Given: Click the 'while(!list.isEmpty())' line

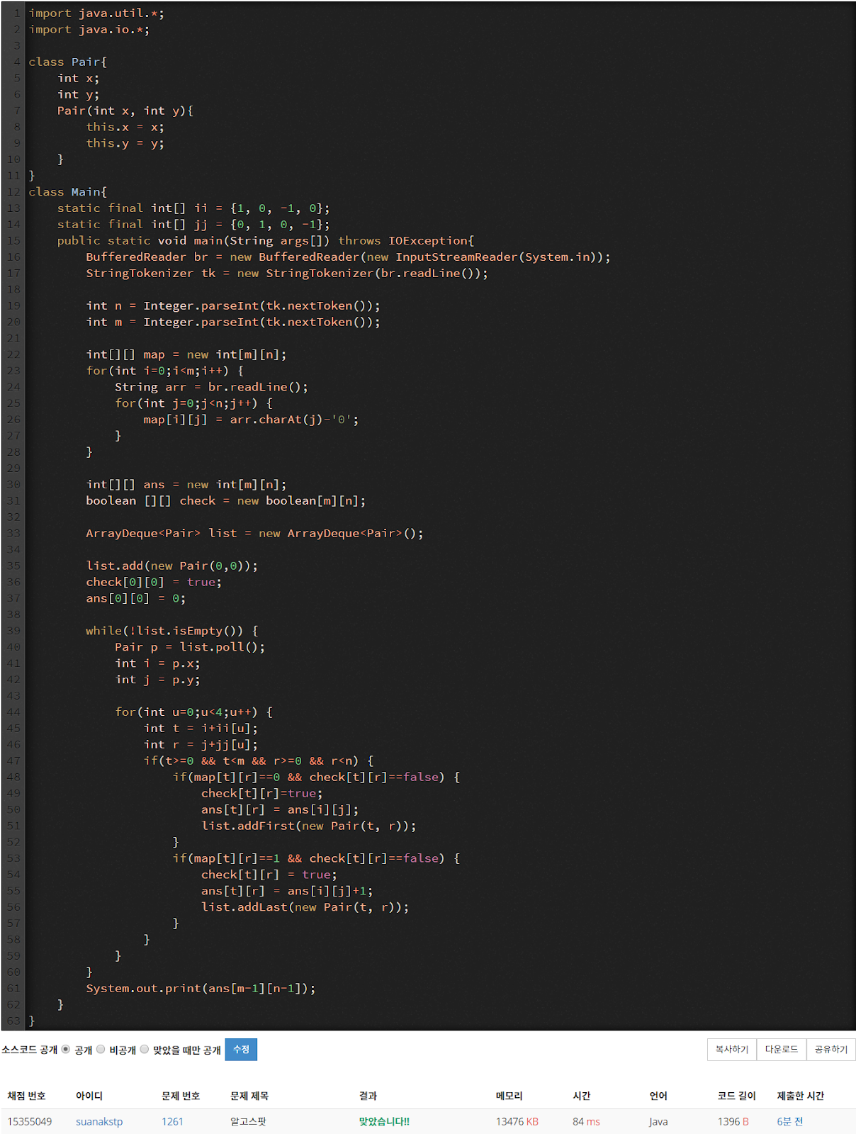Looking at the screenshot, I should (172, 631).
